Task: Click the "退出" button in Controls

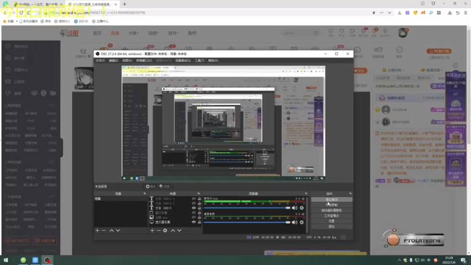Action: (331, 227)
